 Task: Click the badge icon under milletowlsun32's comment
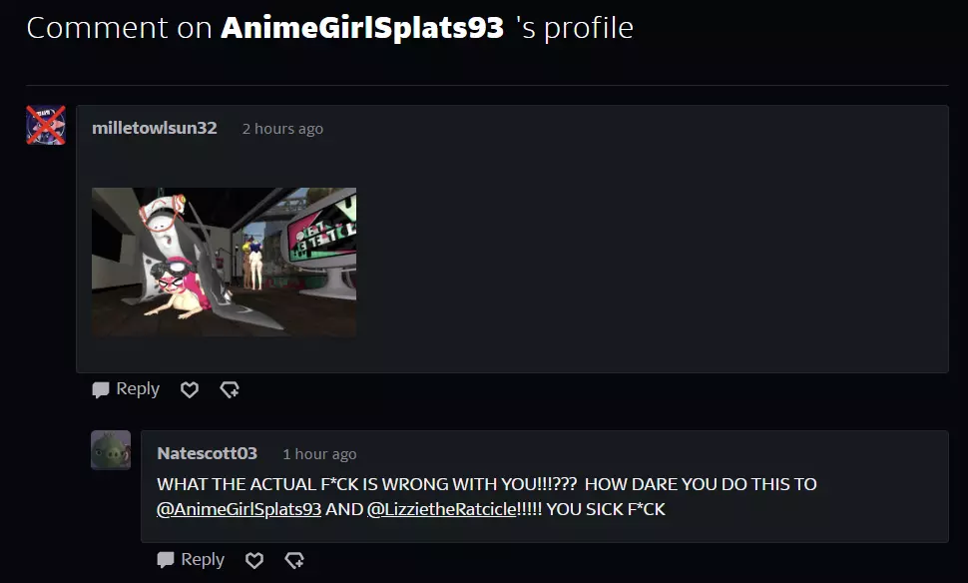click(x=230, y=389)
